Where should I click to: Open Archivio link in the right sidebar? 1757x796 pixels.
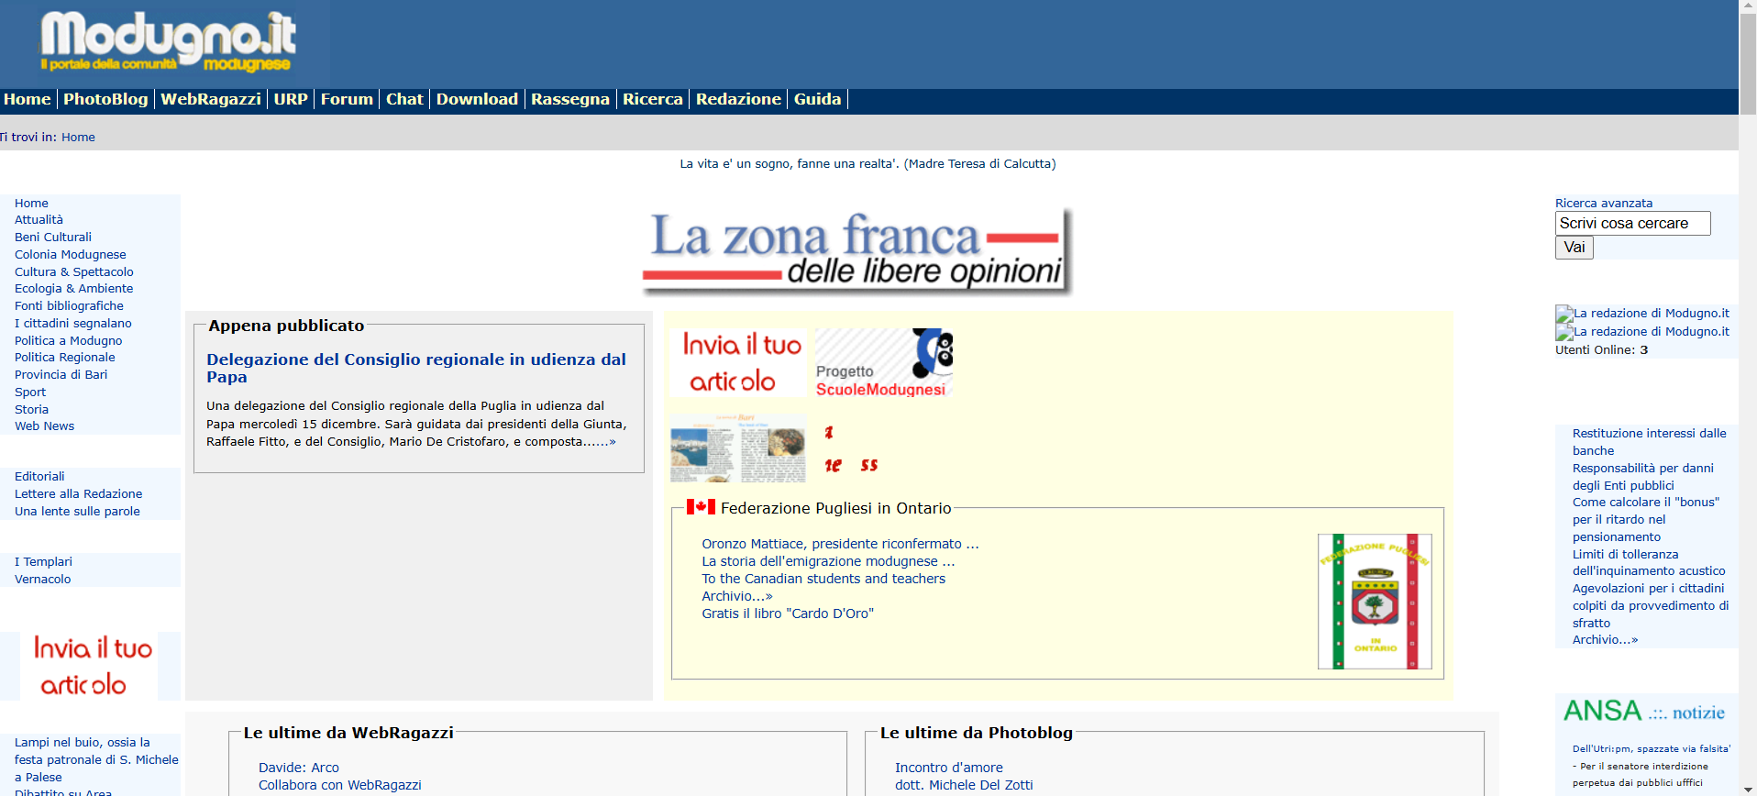[x=1605, y=640]
